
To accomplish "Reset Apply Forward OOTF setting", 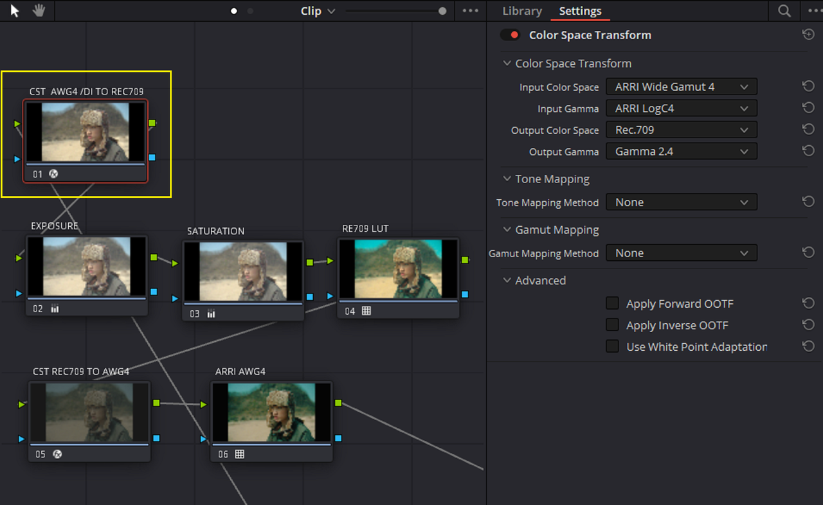I will pos(808,303).
